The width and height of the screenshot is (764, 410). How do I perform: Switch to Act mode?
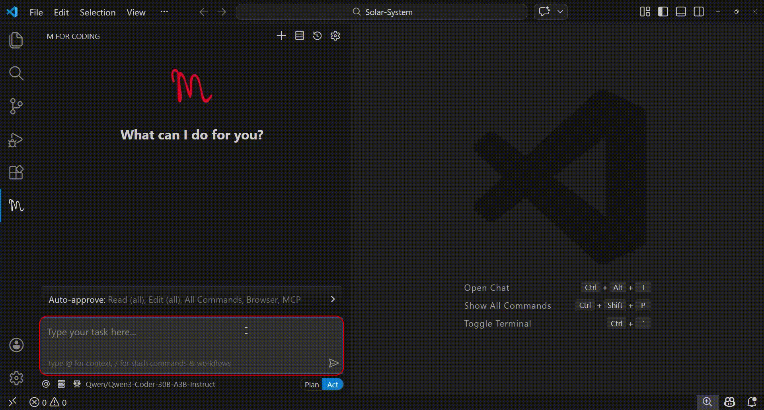pyautogui.click(x=333, y=385)
